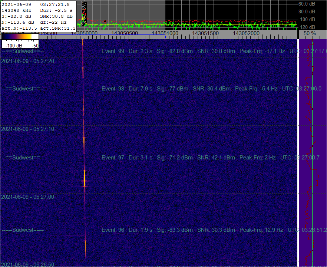Click the SNR: 36.4 dBm value for Event 98
The image size is (327, 267).
click(x=211, y=89)
